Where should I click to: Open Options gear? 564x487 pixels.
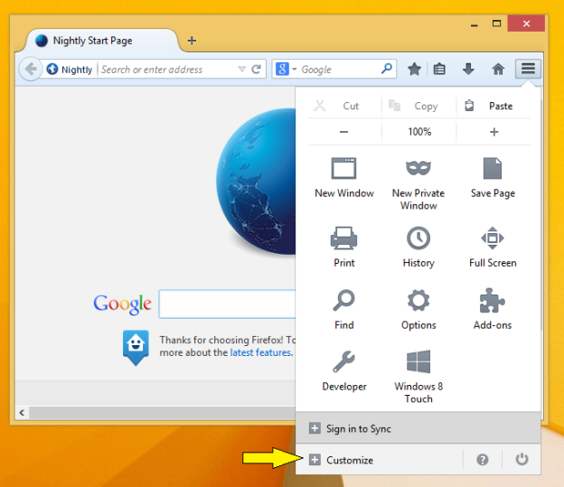pos(418,310)
